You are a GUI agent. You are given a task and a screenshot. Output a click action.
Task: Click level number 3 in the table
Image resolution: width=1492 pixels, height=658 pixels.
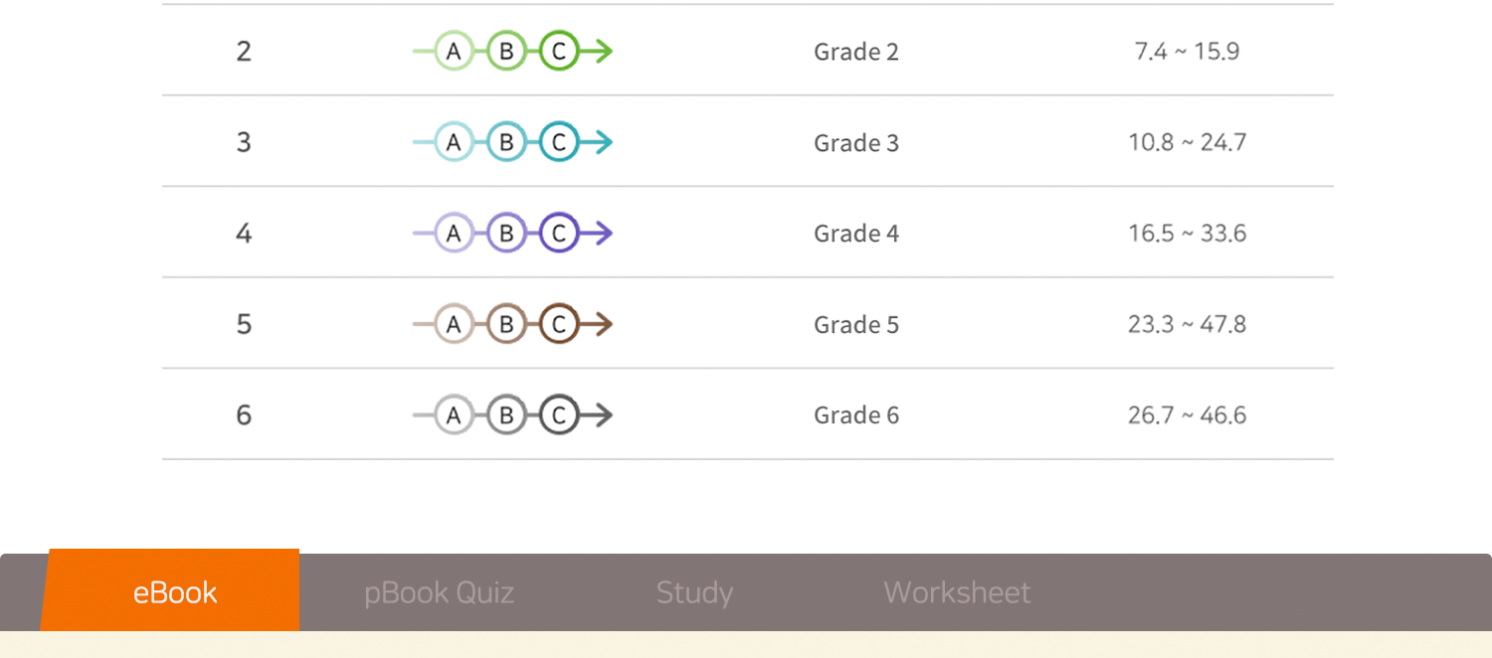click(244, 143)
